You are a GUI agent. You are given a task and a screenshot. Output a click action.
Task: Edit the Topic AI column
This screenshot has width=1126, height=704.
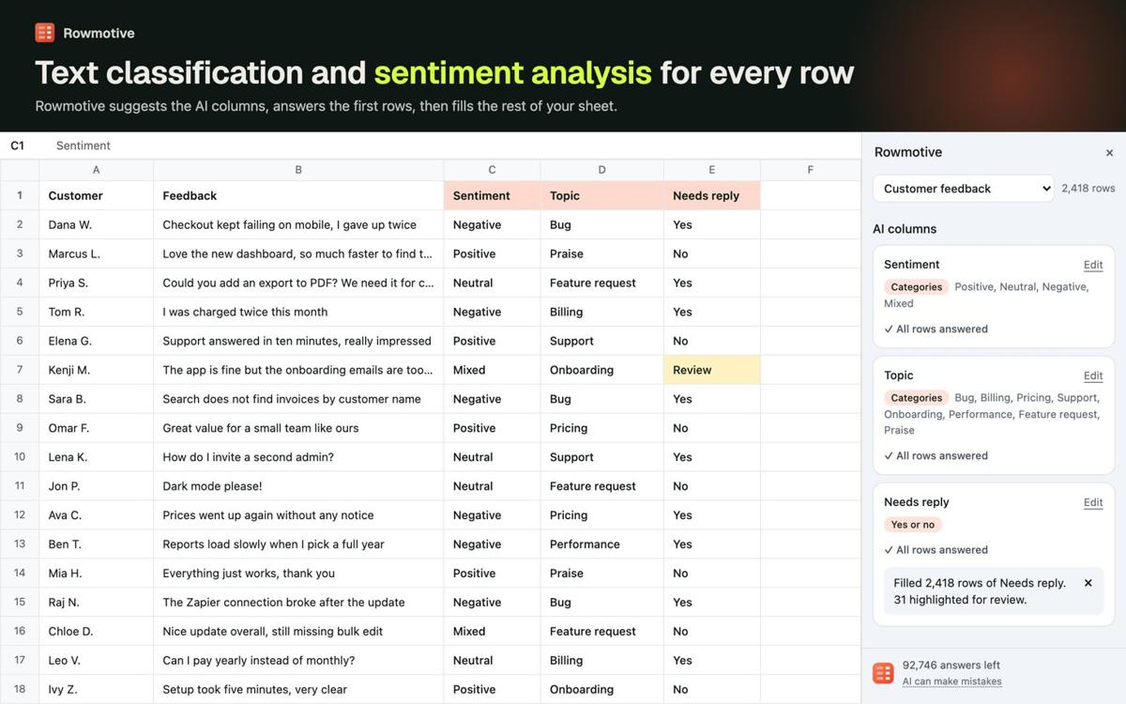[1093, 376]
